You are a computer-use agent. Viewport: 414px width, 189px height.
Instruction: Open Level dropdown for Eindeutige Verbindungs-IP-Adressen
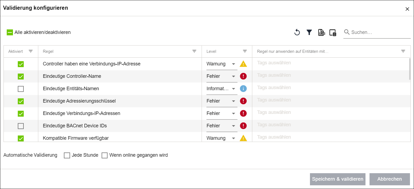click(222, 114)
